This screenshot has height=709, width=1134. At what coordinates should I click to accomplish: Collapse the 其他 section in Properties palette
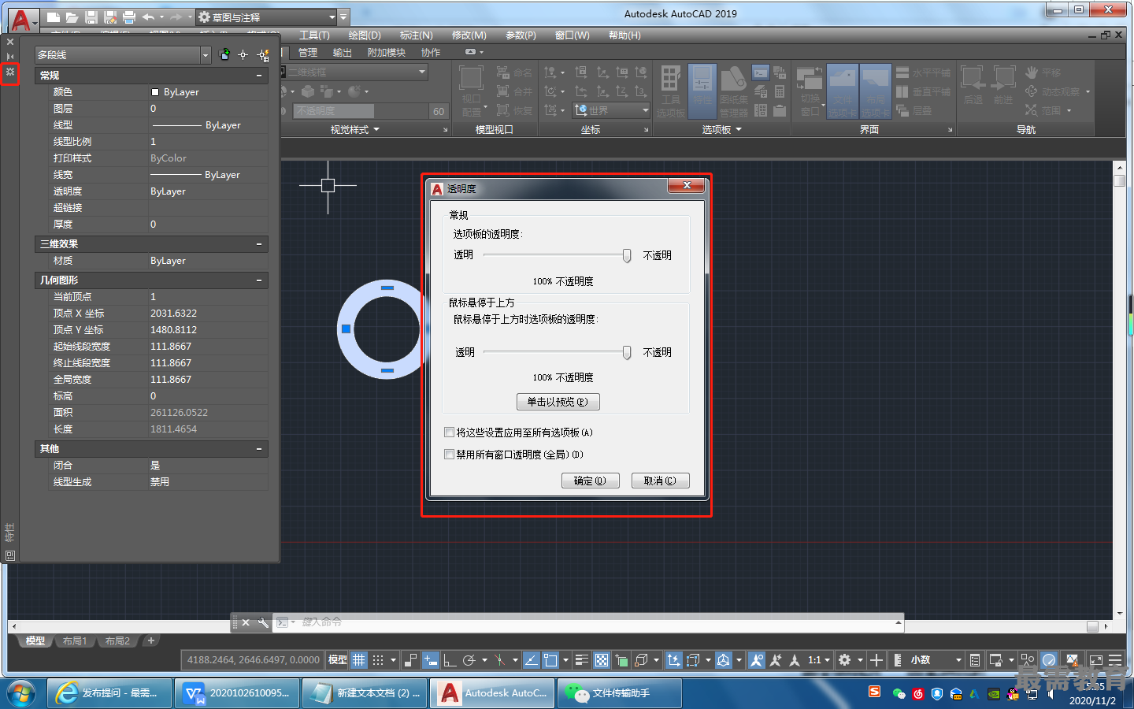point(259,449)
